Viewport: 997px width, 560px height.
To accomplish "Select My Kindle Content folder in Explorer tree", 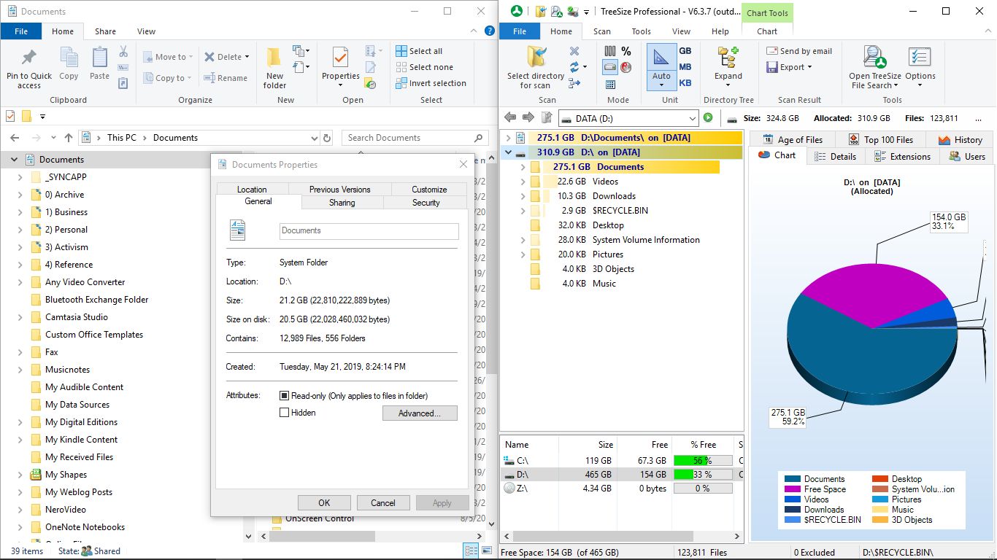I will pos(81,440).
